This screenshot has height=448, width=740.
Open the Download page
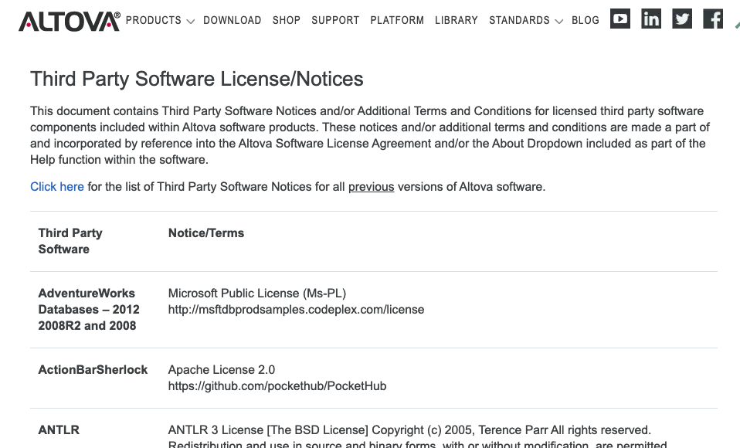click(233, 20)
